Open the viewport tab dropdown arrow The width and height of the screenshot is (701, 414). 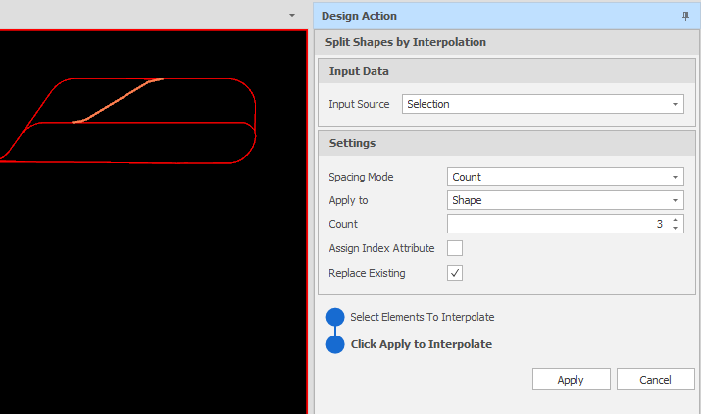(x=292, y=16)
